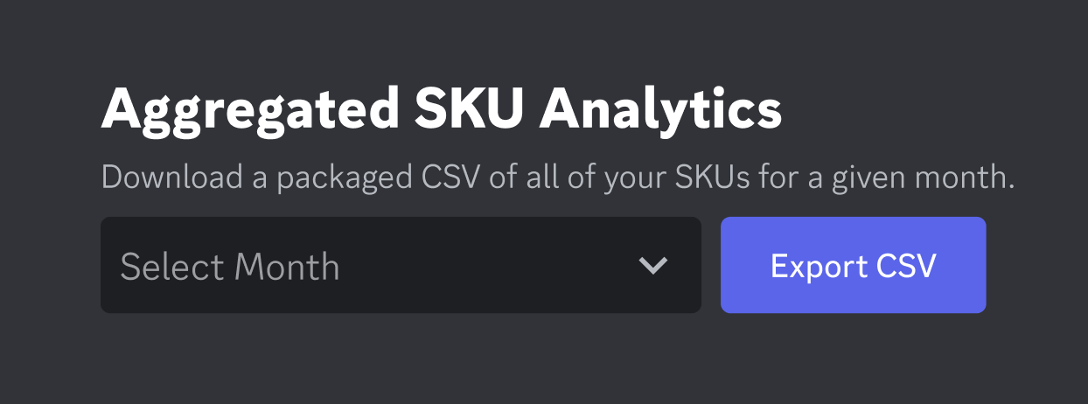
Task: Click the chevron arrow in month selector
Action: coord(652,266)
